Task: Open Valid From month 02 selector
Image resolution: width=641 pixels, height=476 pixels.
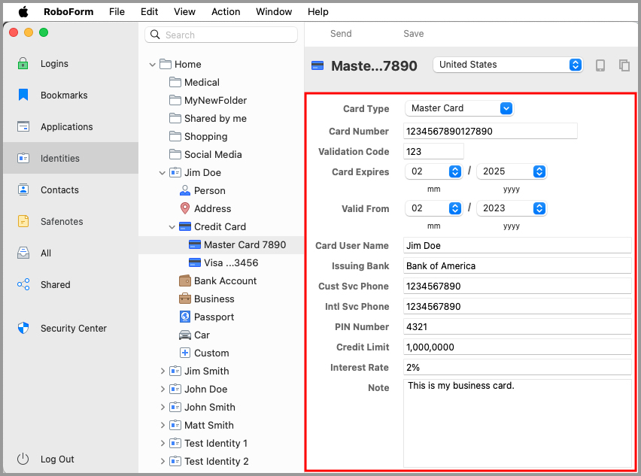Action: 434,208
